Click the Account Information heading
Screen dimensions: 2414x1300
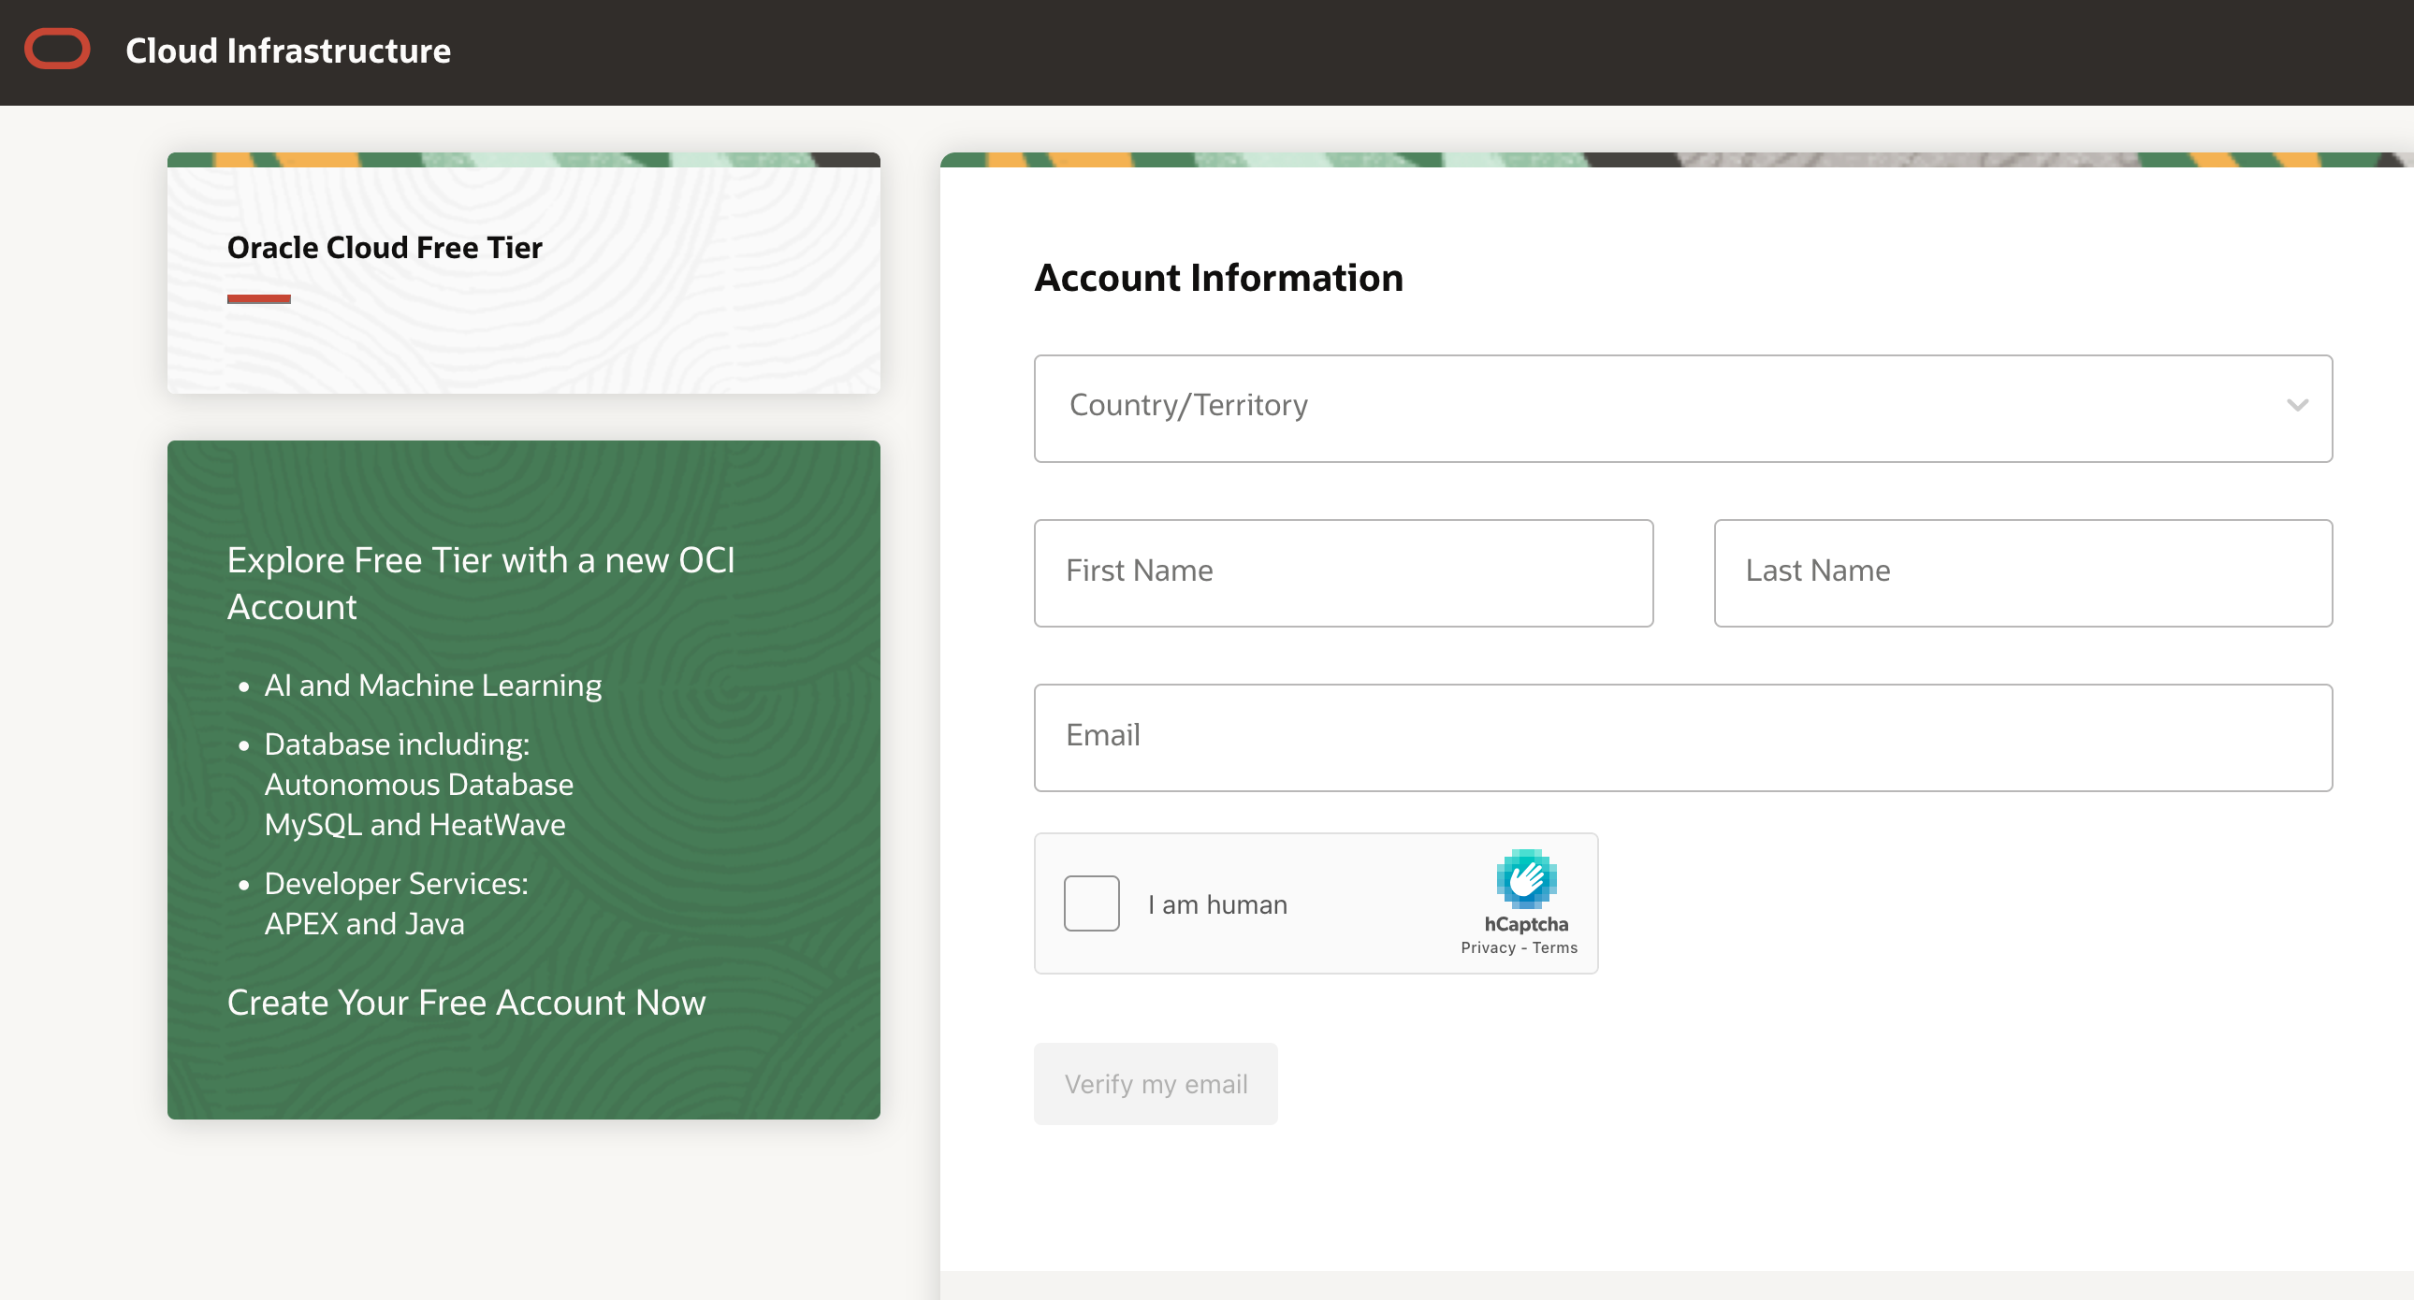[1218, 278]
